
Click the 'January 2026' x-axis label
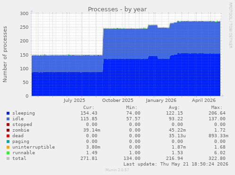161,100
